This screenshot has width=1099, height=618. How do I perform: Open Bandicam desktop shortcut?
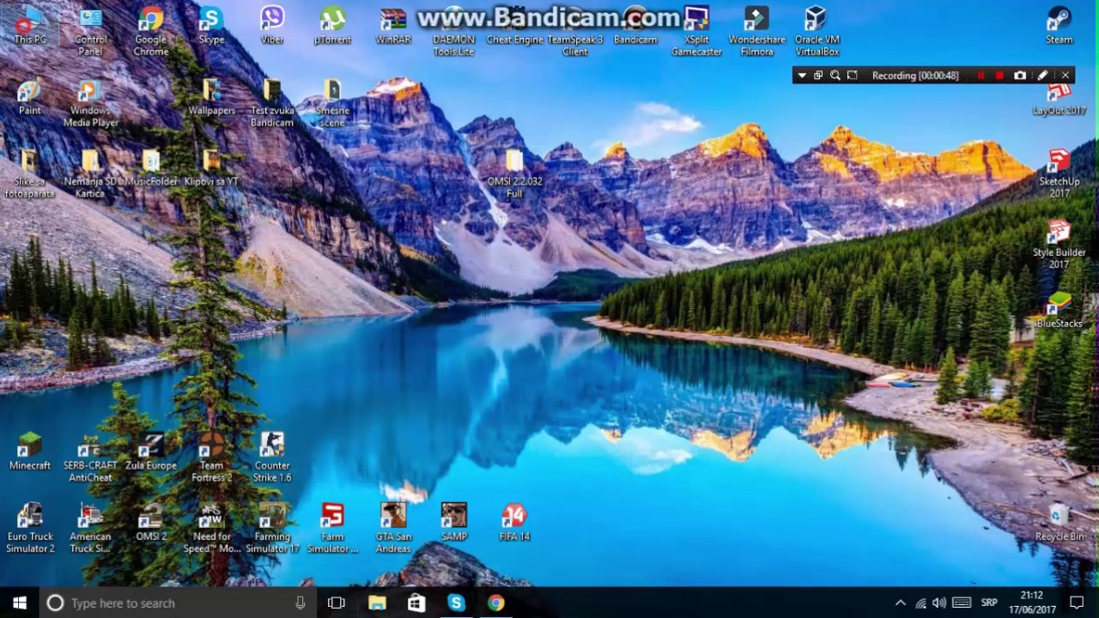point(635,27)
